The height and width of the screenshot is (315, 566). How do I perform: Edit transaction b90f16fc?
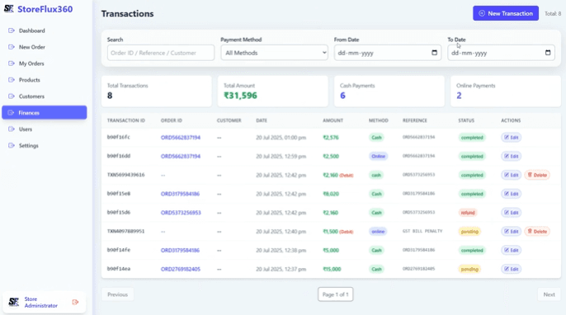tap(511, 138)
